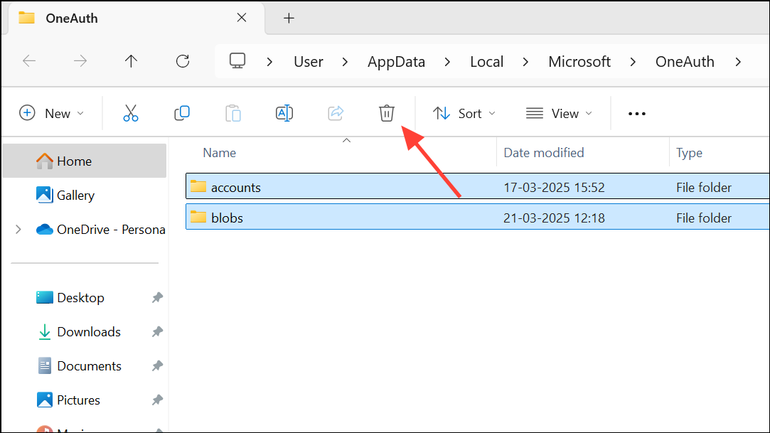Image resolution: width=770 pixels, height=433 pixels.
Task: Click the pin icon beside Downloads
Action: [x=157, y=332]
